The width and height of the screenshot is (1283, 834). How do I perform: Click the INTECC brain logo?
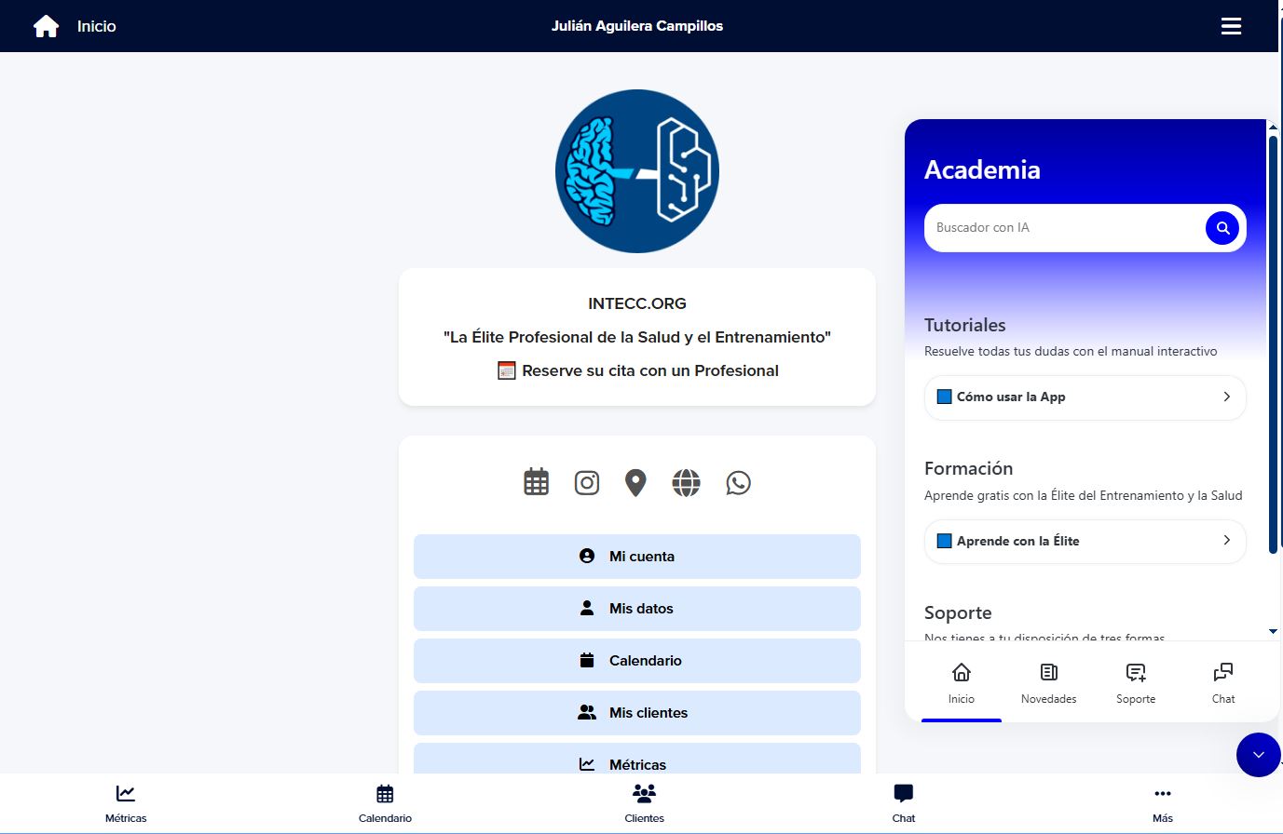pos(637,171)
